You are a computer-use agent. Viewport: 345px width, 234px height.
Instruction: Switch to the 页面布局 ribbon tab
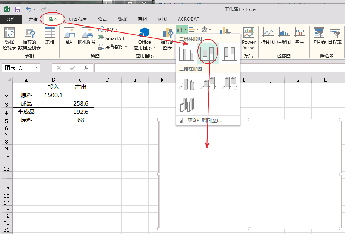(77, 19)
